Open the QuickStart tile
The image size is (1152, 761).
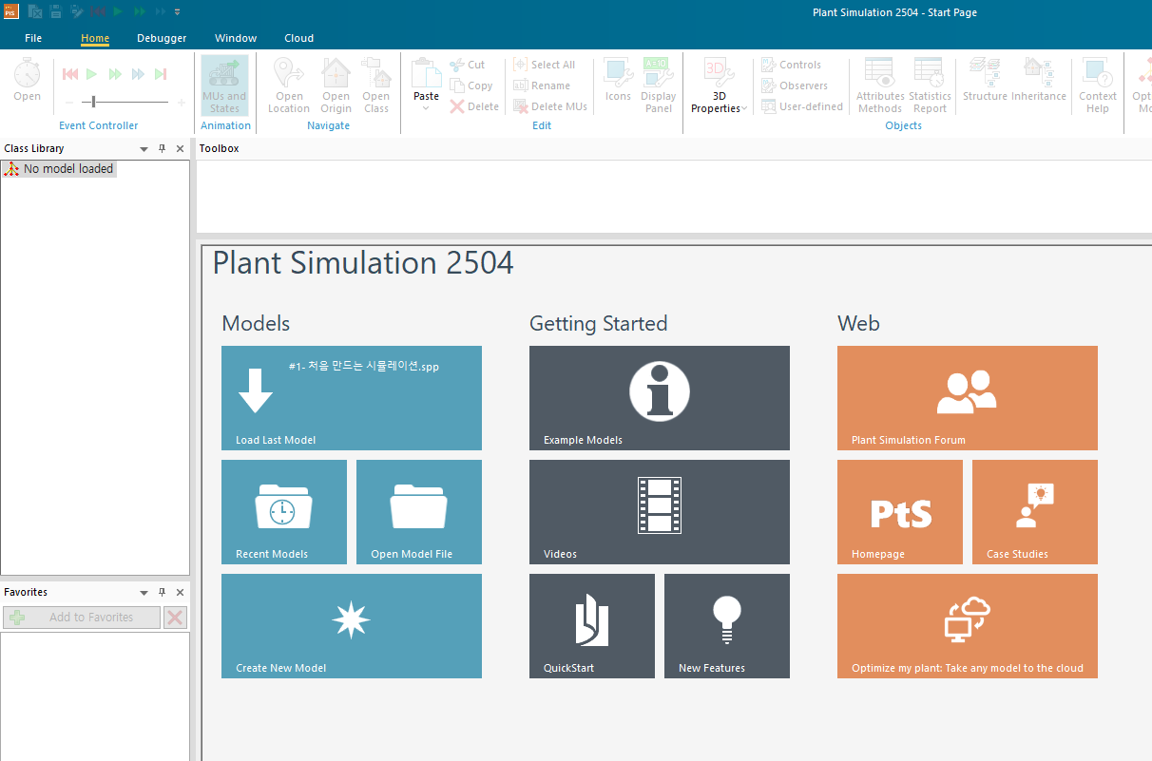[x=592, y=626]
